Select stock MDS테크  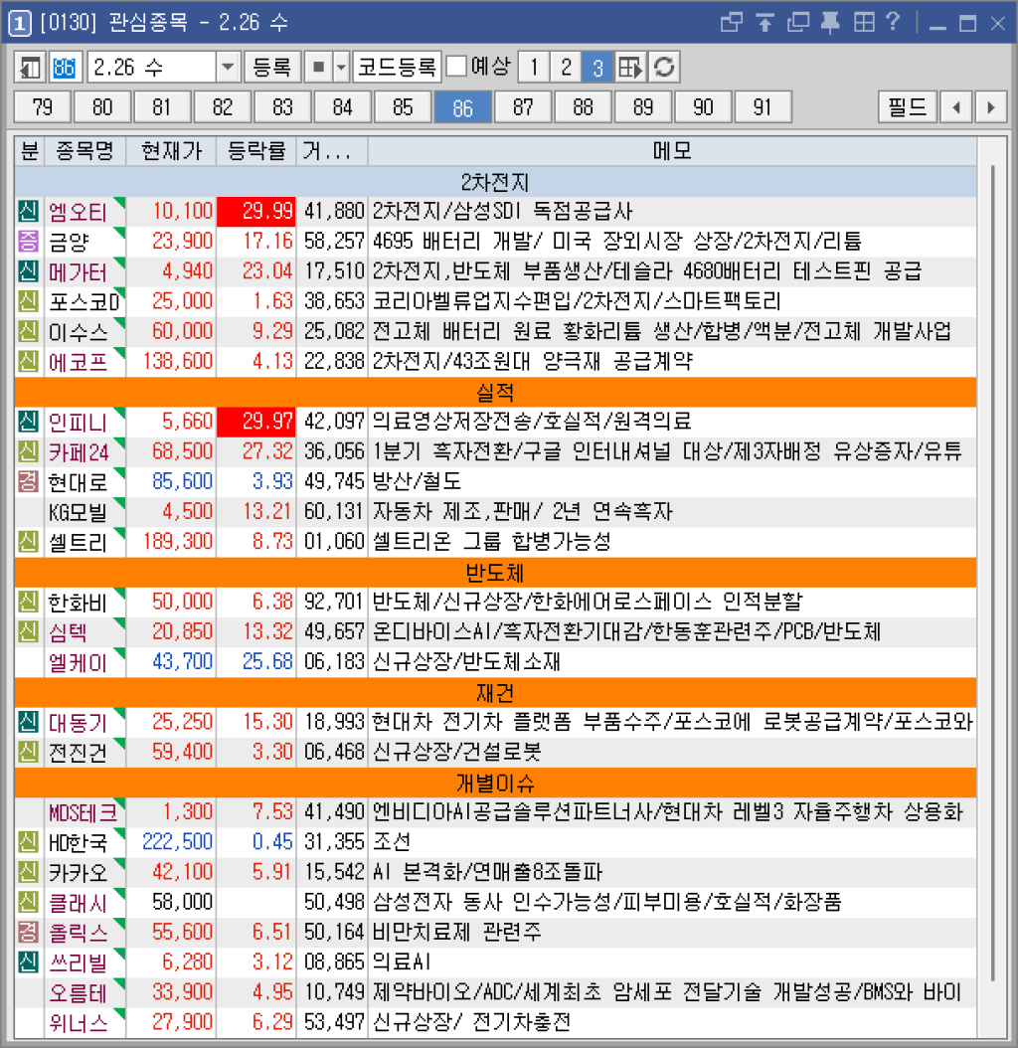click(x=84, y=812)
